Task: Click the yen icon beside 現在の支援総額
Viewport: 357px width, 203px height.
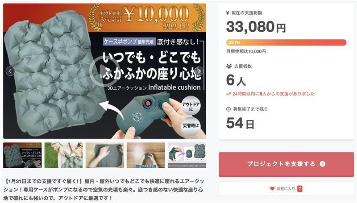Action: pos(228,12)
